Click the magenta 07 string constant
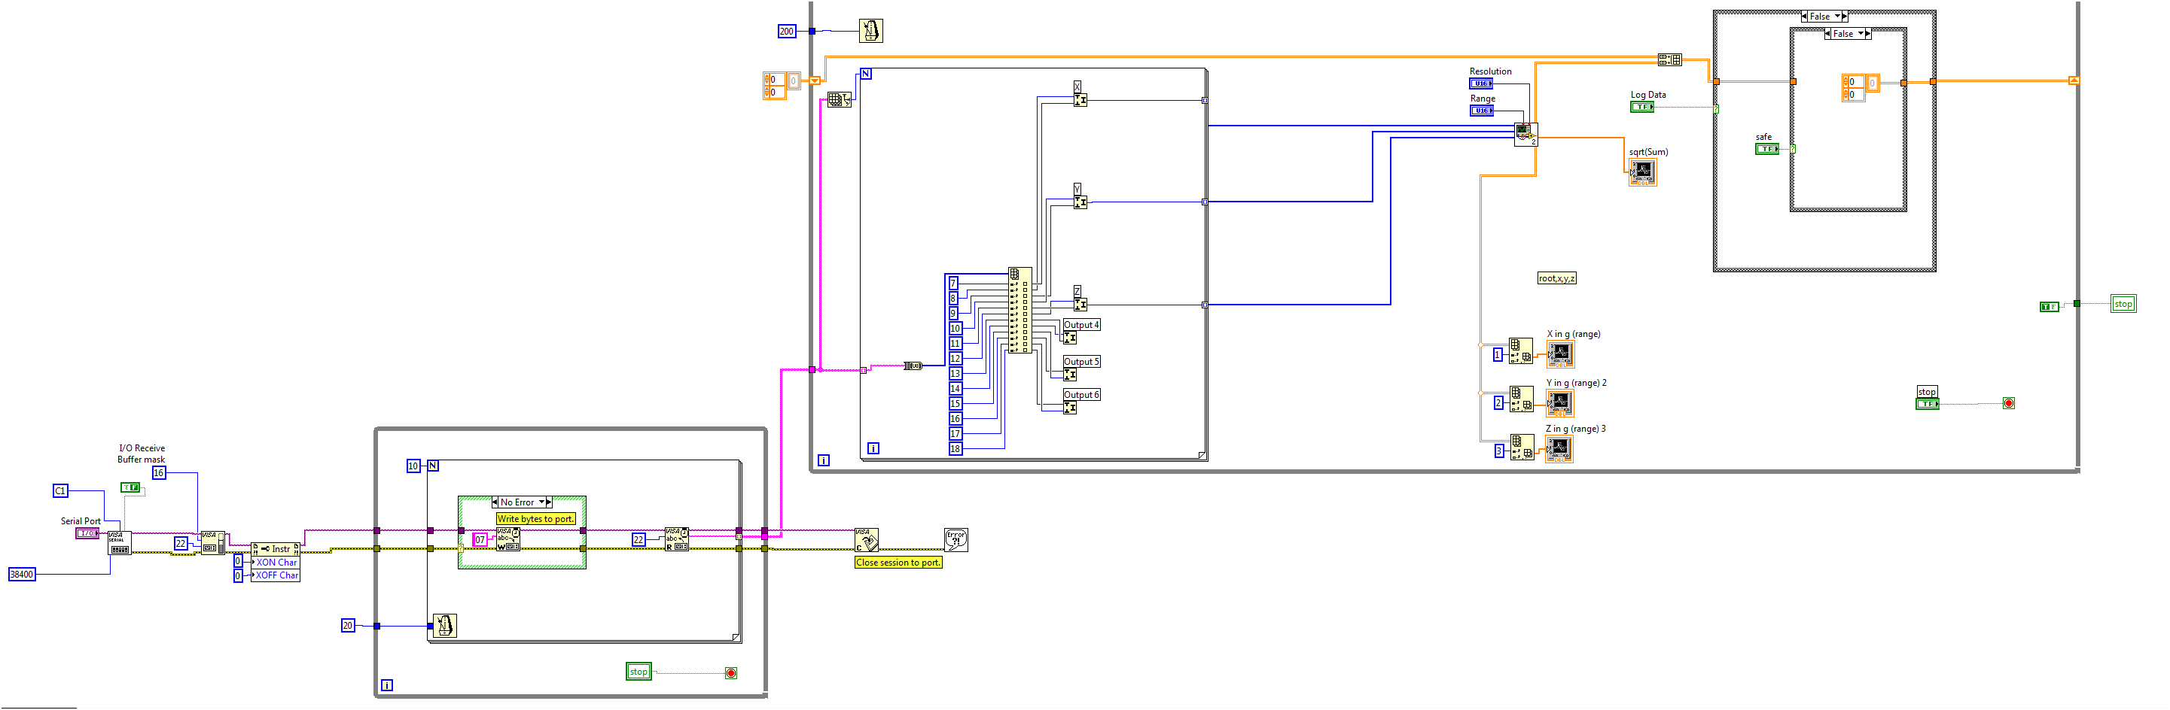The width and height of the screenshot is (2170, 710). click(x=480, y=540)
